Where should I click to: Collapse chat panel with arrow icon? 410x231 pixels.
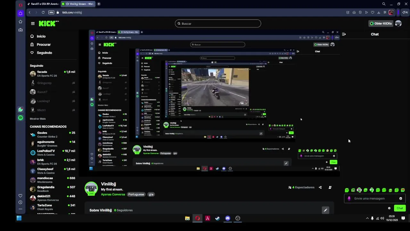coord(344,34)
